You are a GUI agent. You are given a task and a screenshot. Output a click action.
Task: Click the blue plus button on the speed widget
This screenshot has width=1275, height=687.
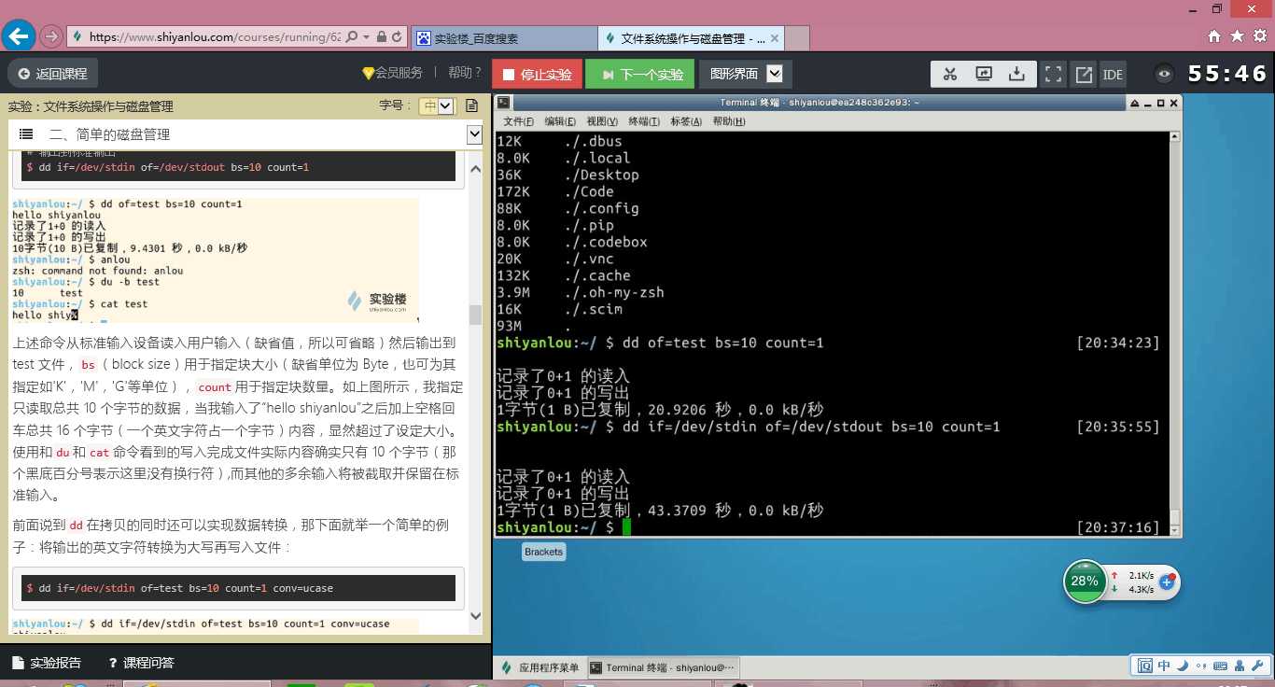pyautogui.click(x=1167, y=582)
